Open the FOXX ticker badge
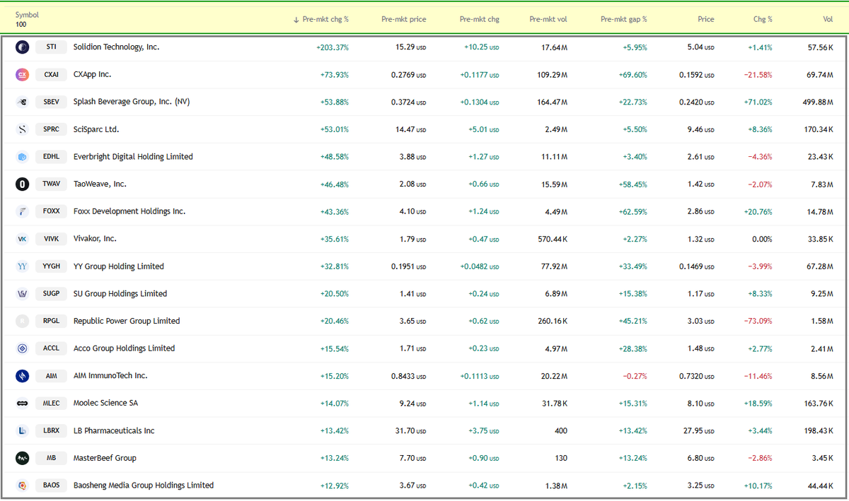 point(51,211)
